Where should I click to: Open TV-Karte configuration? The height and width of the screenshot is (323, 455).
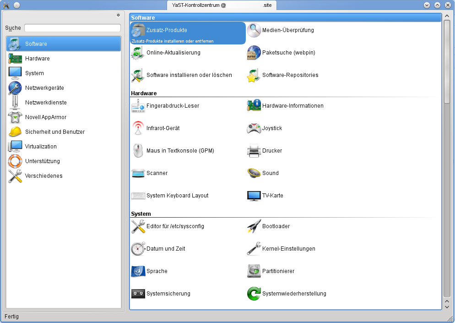265,196
